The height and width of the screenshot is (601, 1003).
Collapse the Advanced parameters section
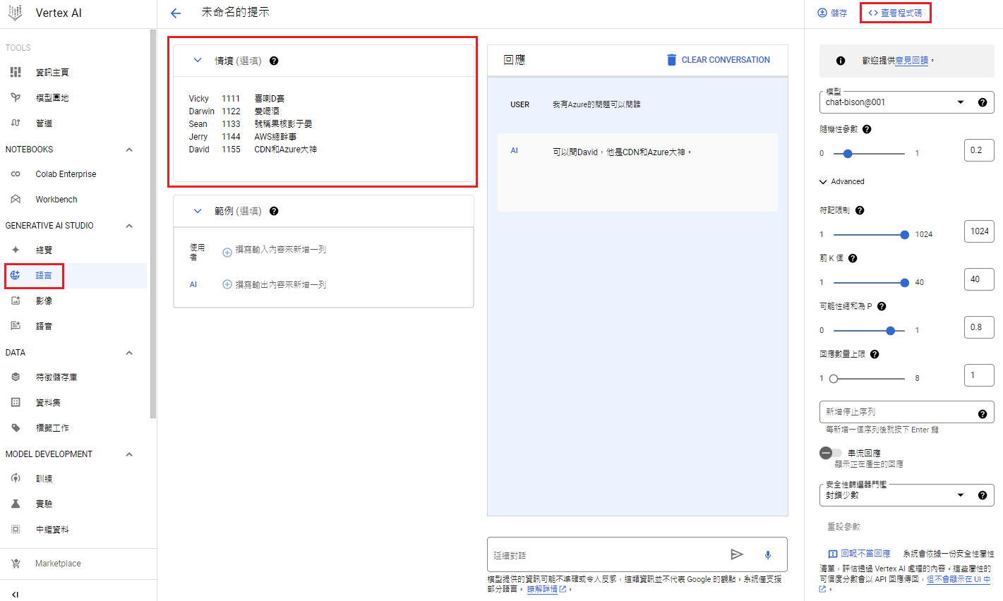[x=823, y=182]
